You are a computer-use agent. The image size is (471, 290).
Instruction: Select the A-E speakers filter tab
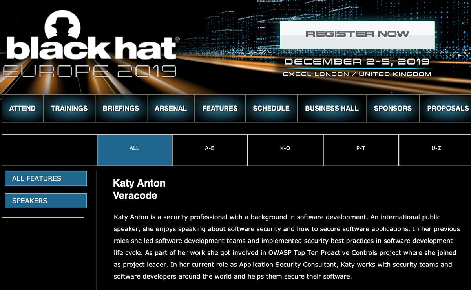click(x=210, y=150)
